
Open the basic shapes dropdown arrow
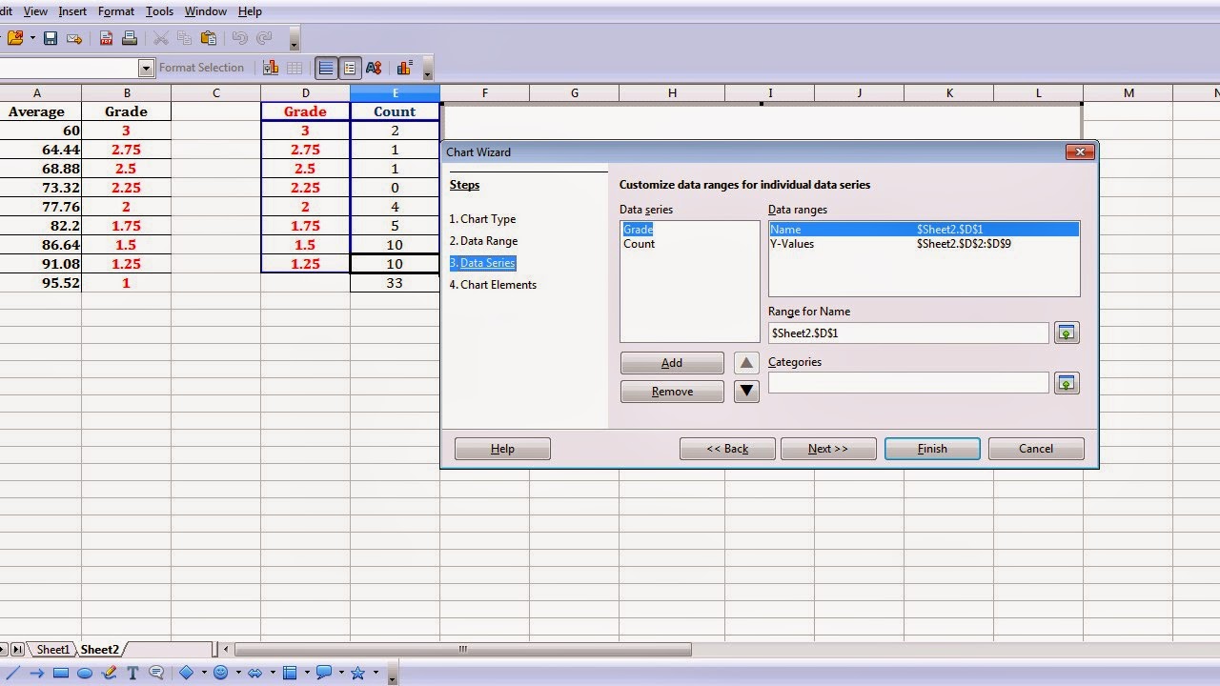[x=204, y=673]
